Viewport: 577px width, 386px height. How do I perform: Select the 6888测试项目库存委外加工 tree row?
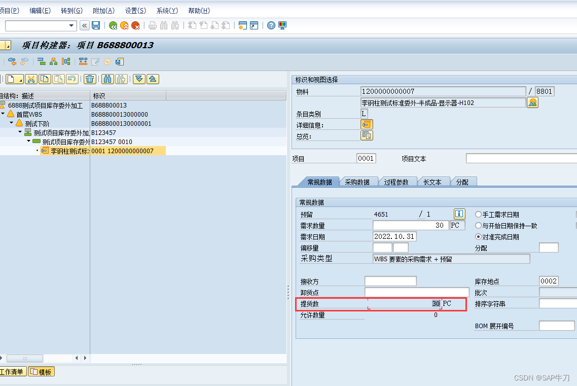pyautogui.click(x=45, y=105)
